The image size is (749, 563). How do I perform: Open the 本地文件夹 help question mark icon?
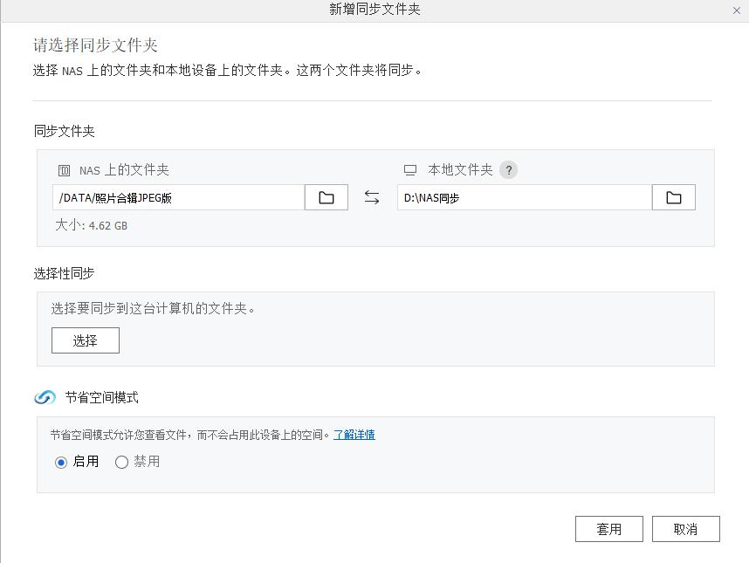click(x=508, y=169)
